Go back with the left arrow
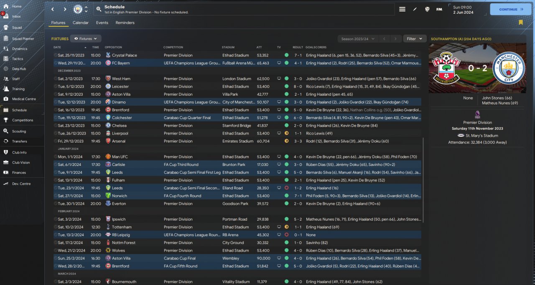 (53, 9)
